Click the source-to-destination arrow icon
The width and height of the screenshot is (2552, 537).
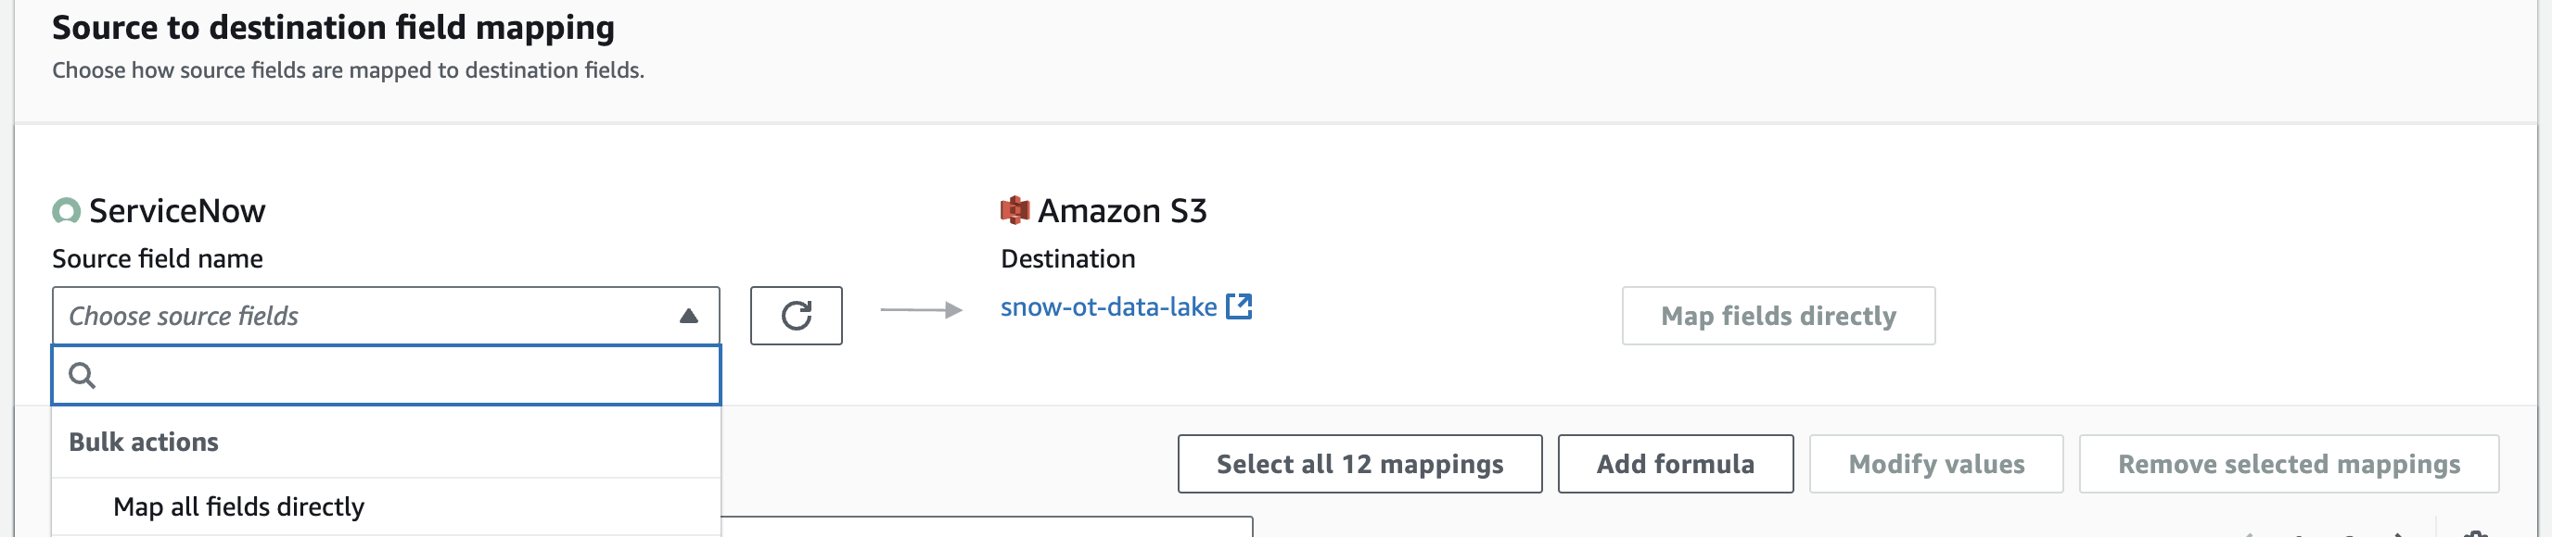click(x=920, y=310)
